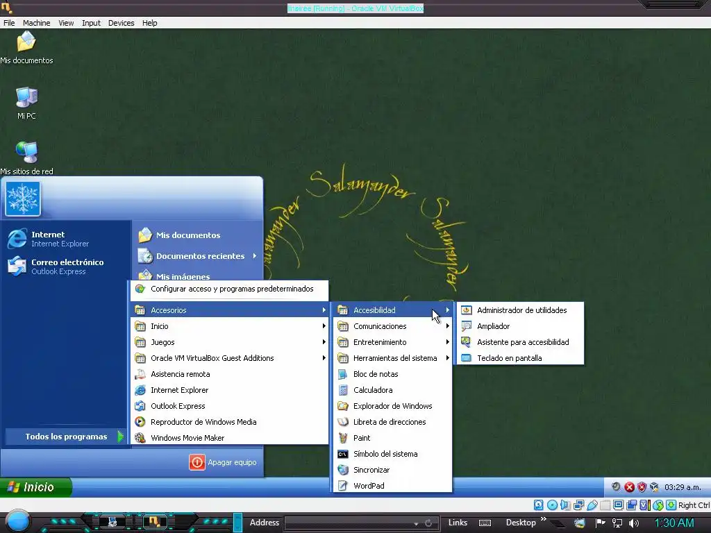The width and height of the screenshot is (711, 533).
Task: Open the VirtualBox File menu
Action: tap(9, 23)
